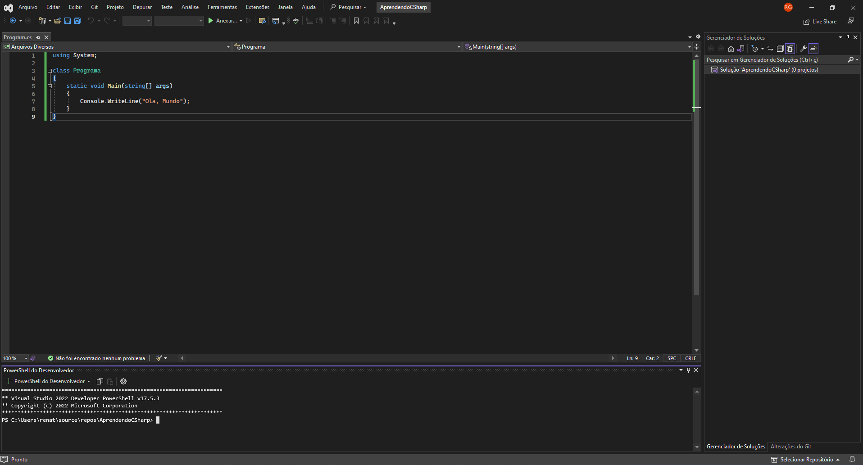Click the feedback person icon
Viewport: 863px width, 465px height.
(851, 21)
